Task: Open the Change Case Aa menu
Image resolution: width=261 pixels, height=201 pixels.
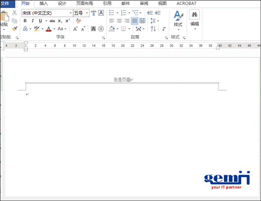Action: pyautogui.click(x=60, y=29)
